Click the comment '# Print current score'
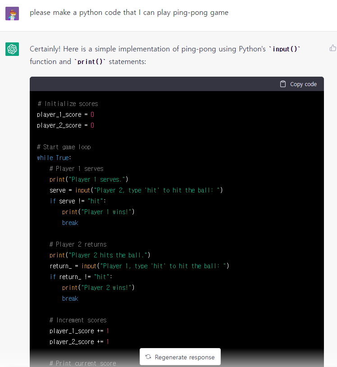 point(83,363)
